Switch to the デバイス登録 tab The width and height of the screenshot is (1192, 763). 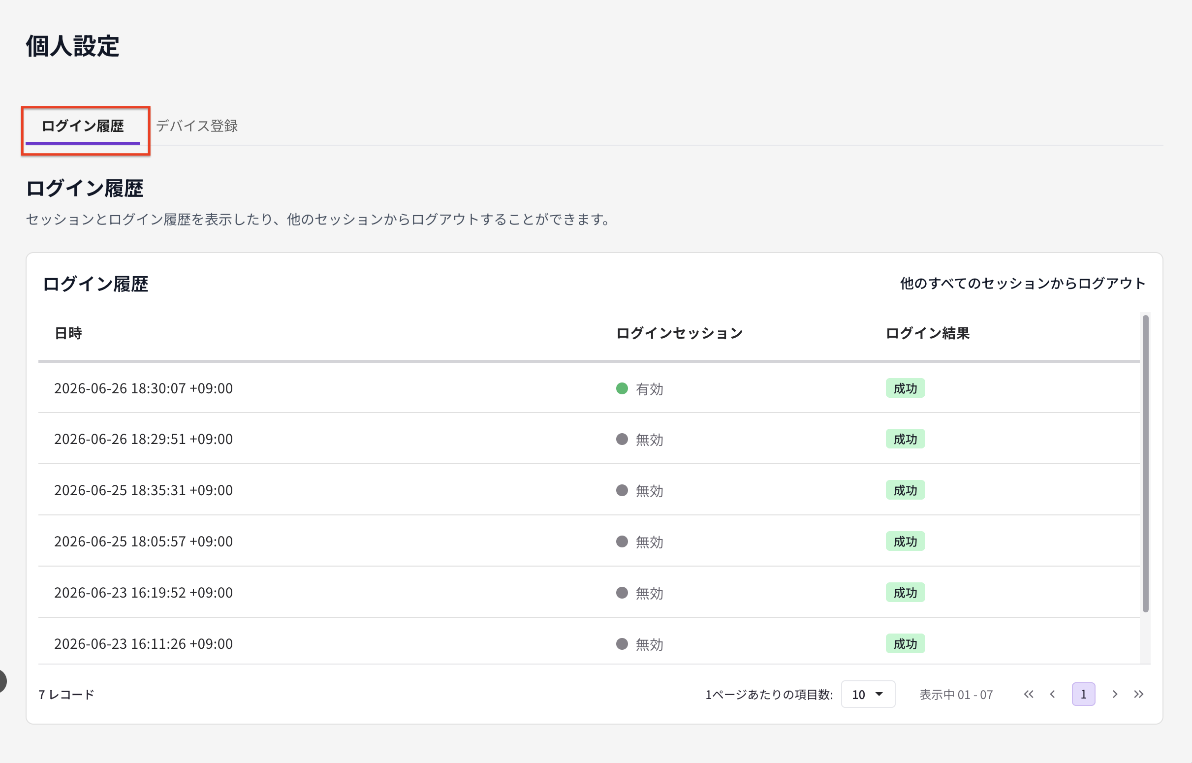tap(196, 127)
